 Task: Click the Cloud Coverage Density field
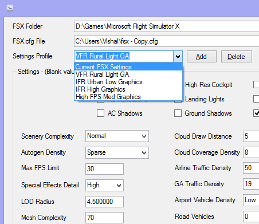pos(251,152)
